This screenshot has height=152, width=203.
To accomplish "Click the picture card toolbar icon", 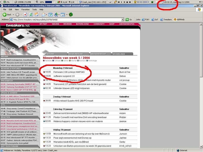I will 63,15.
